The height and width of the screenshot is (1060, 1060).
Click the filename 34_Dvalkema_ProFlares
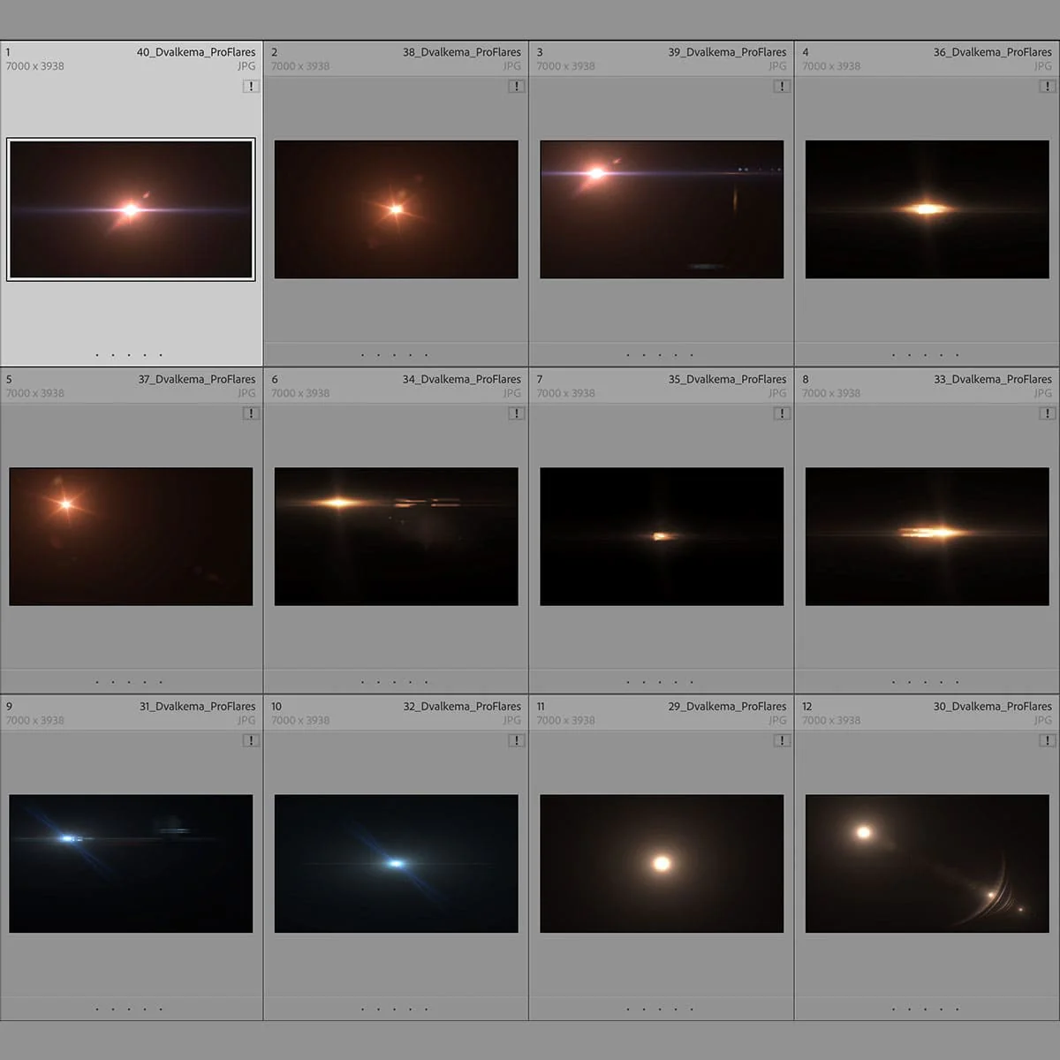(462, 379)
